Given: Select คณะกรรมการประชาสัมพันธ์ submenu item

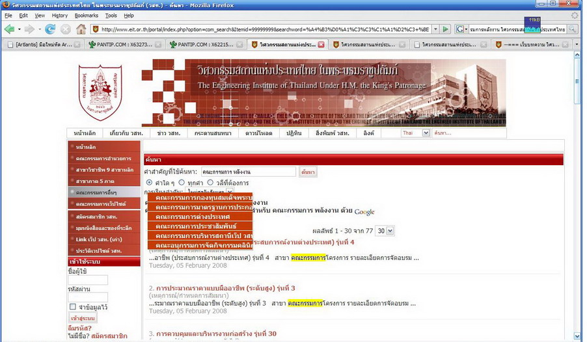Looking at the screenshot, I should click(200, 226).
